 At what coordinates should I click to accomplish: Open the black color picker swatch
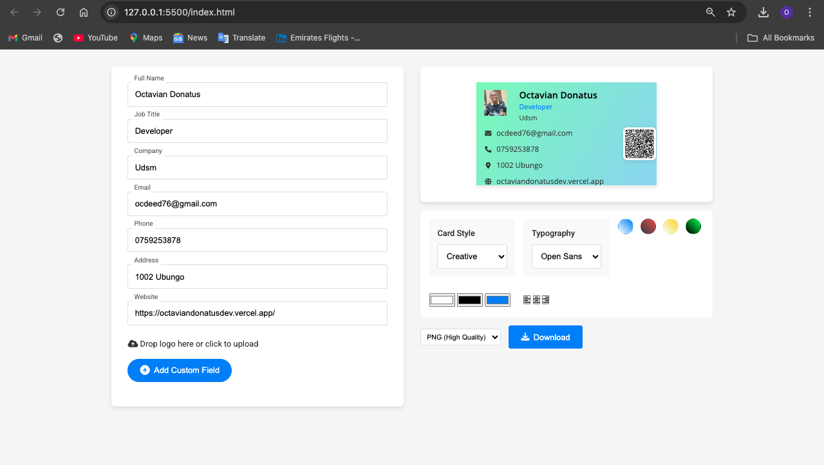[x=470, y=300]
